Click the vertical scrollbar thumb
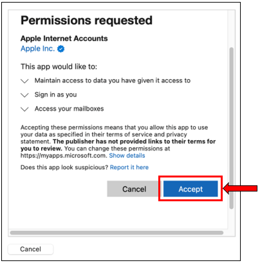Viewport: 260px width, 263px height. [x=231, y=128]
